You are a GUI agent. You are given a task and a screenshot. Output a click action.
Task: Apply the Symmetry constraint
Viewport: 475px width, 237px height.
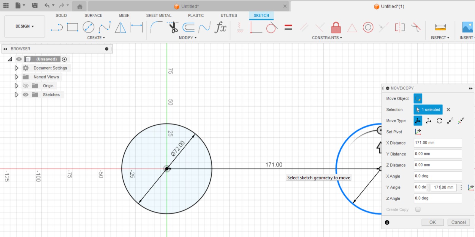[x=400, y=27]
